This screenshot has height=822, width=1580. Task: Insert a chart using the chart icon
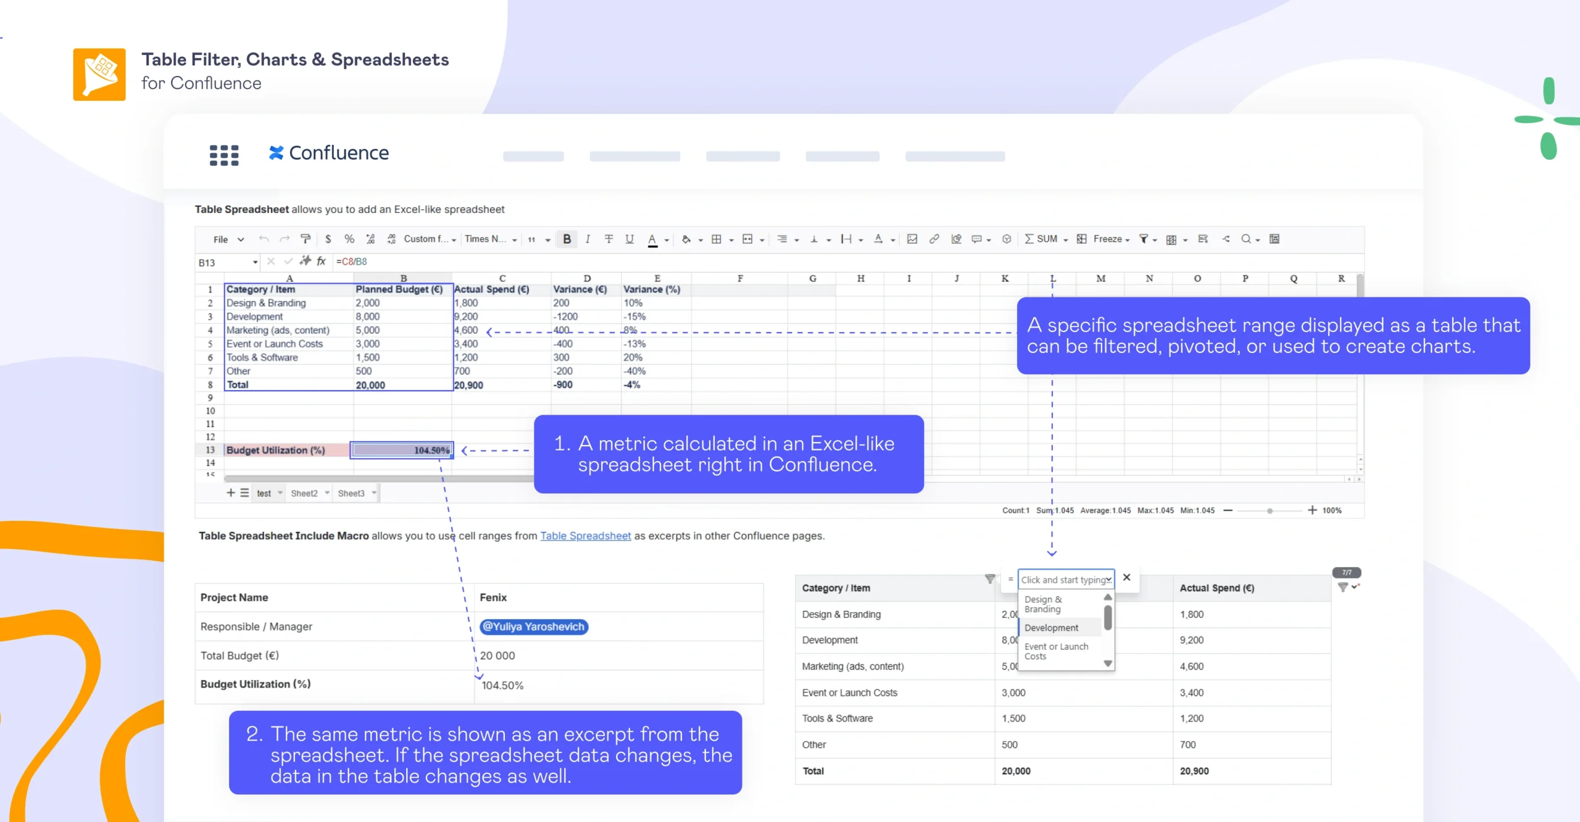click(957, 239)
